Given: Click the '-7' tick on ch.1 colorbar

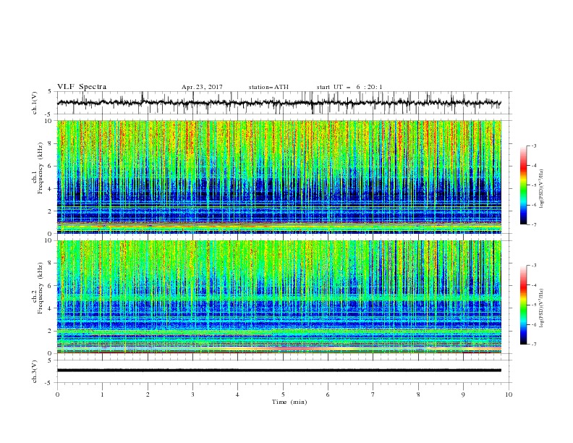Looking at the screenshot, I should click(x=533, y=224).
